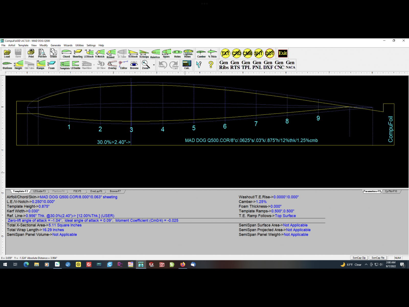Open the Airfoil menu

tap(12, 45)
